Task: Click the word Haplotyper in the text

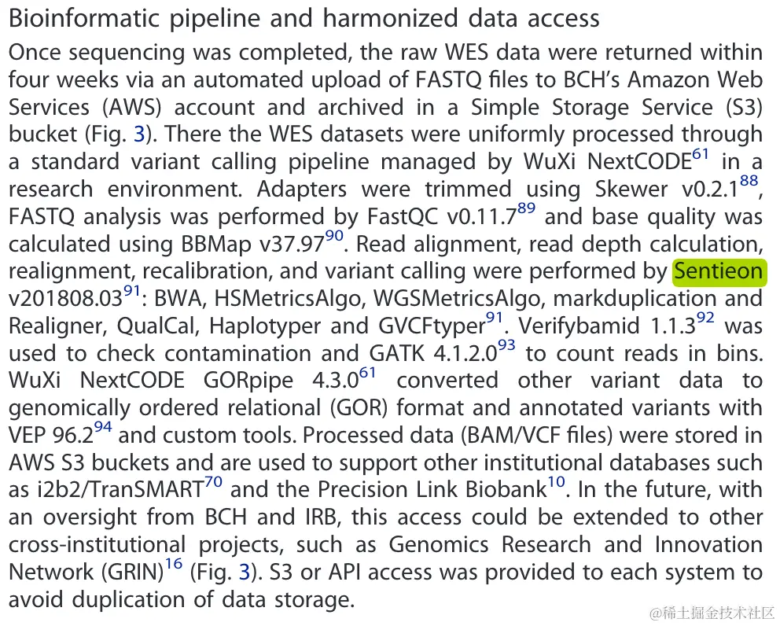Action: (x=265, y=326)
